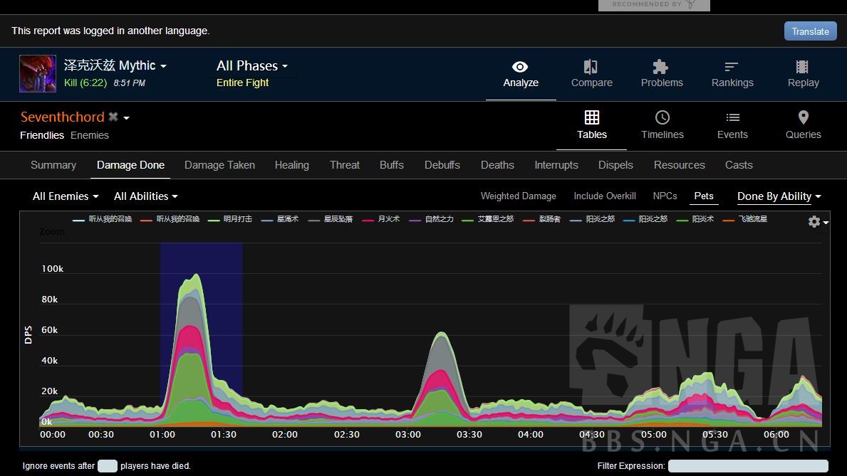Screen dimensions: 847x476
Task: Open the Buffs tab
Action: (392, 165)
